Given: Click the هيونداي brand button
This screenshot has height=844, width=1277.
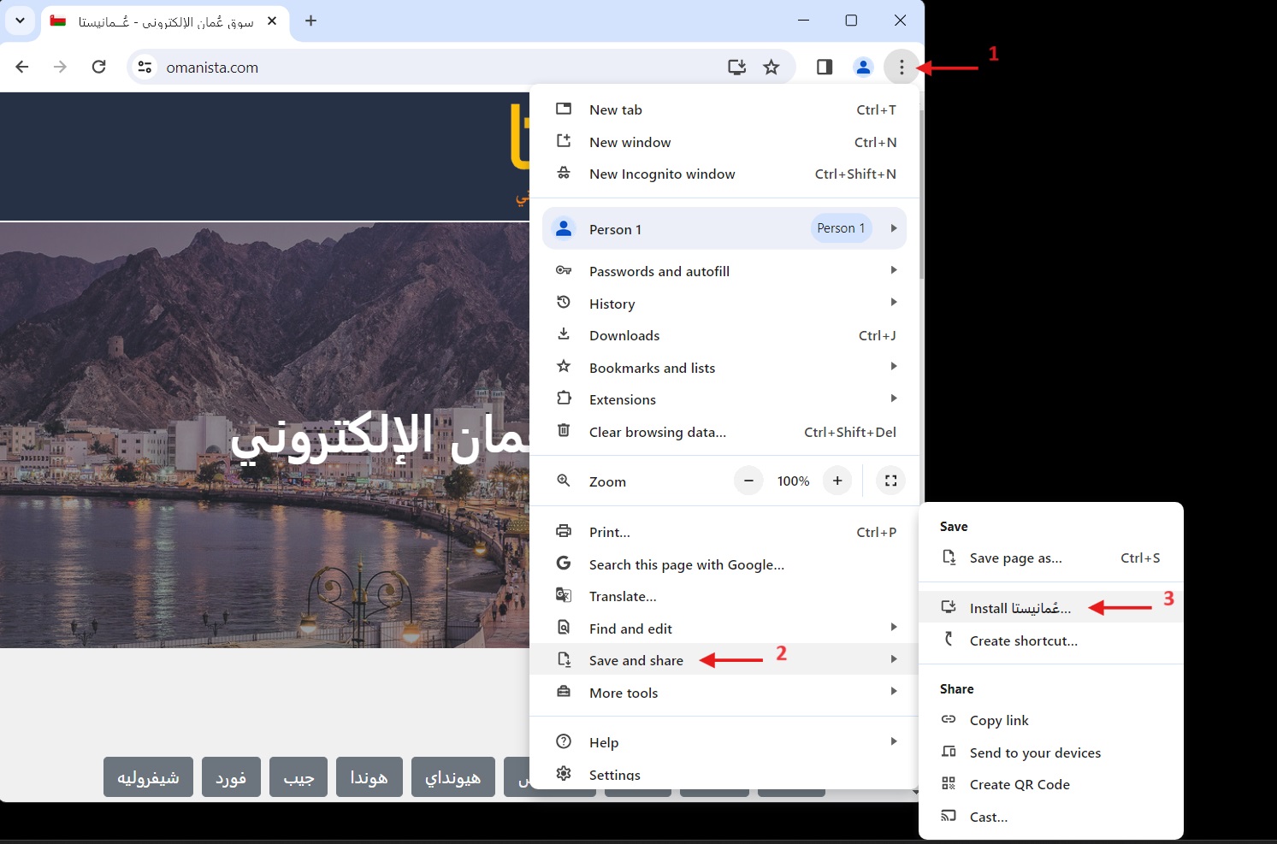Looking at the screenshot, I should pyautogui.click(x=453, y=776).
